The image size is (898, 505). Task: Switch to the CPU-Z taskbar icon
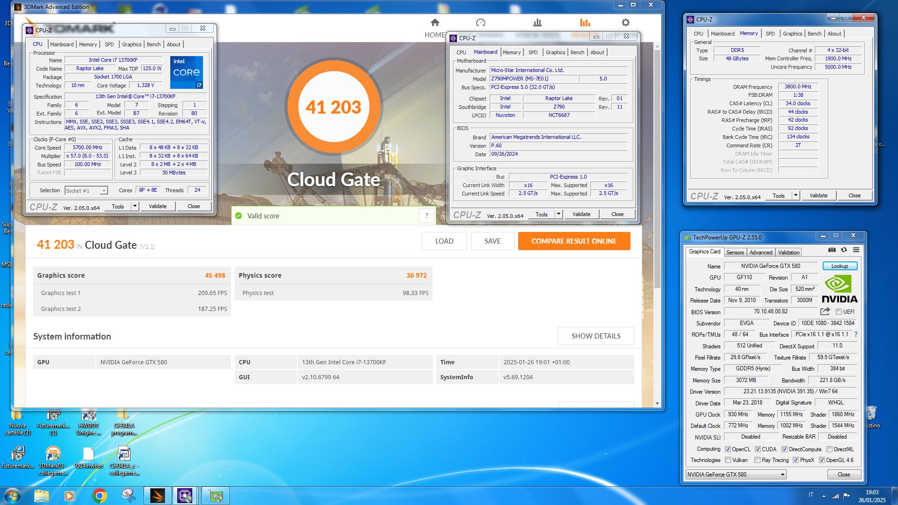click(x=185, y=496)
